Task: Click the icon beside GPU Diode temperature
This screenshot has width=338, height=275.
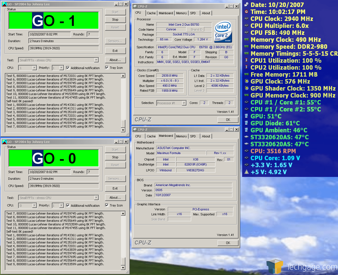Action: click(x=246, y=123)
